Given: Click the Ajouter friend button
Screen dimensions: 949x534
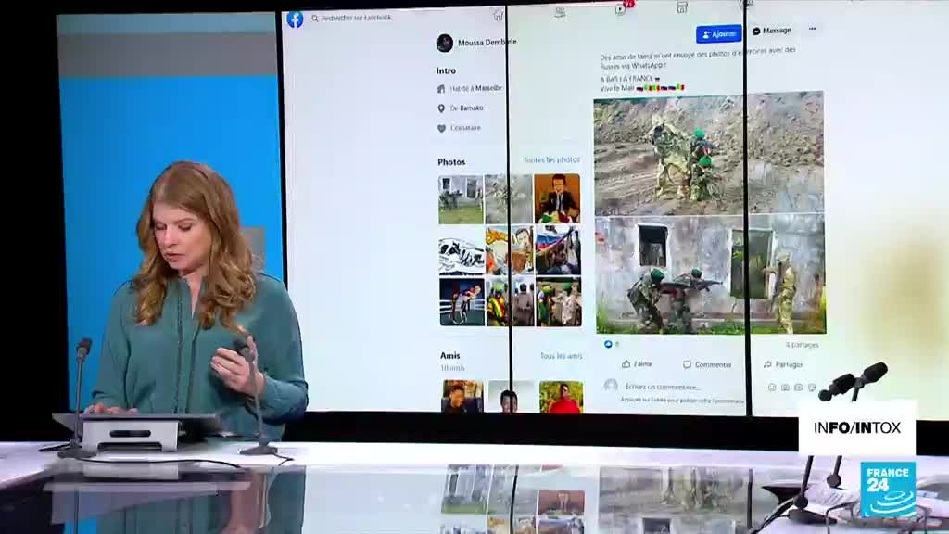Looking at the screenshot, I should point(718,34).
